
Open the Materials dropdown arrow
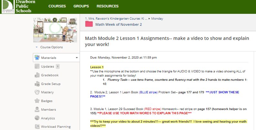click(77, 58)
